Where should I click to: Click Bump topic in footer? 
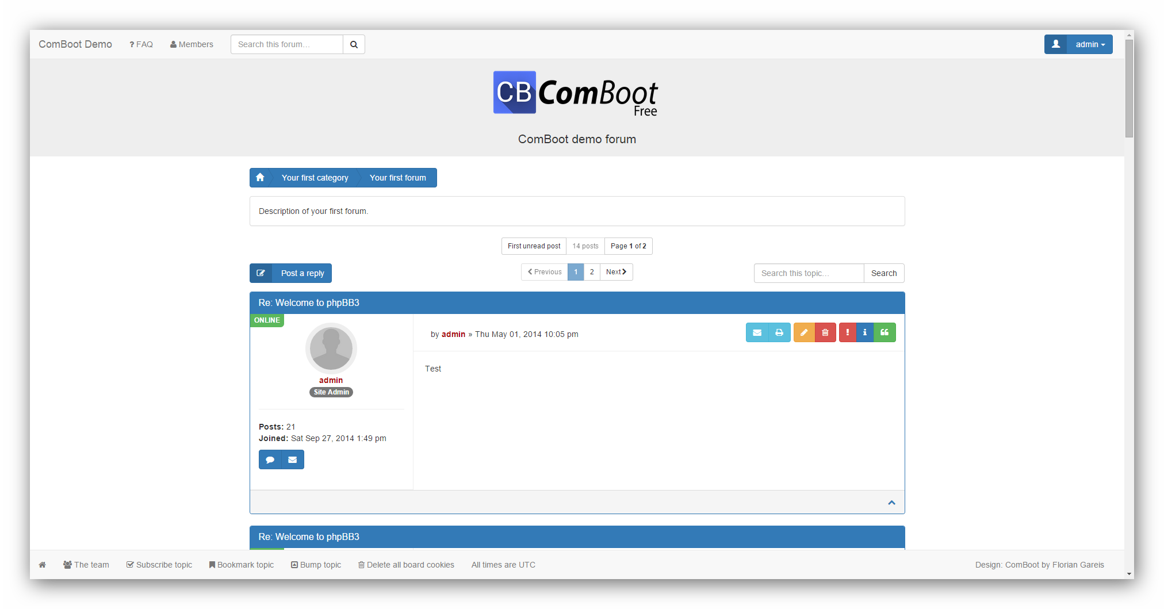click(x=316, y=565)
